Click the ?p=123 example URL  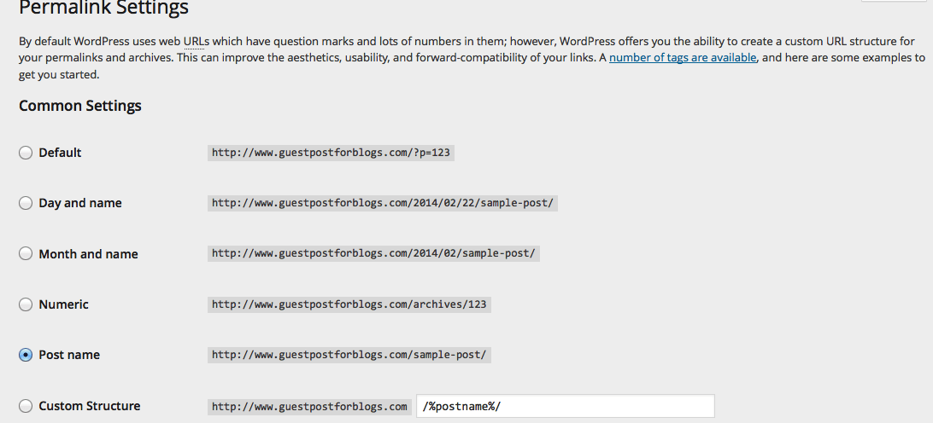331,153
